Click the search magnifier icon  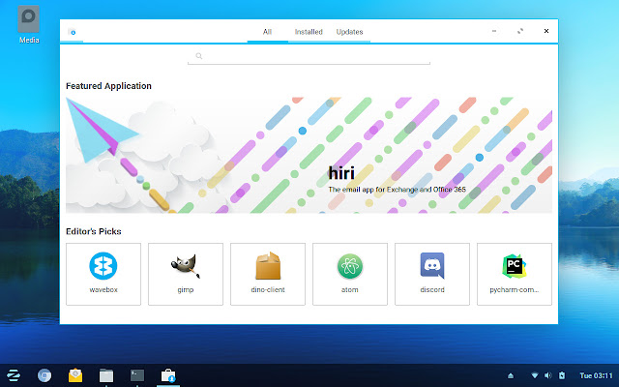[x=199, y=56]
